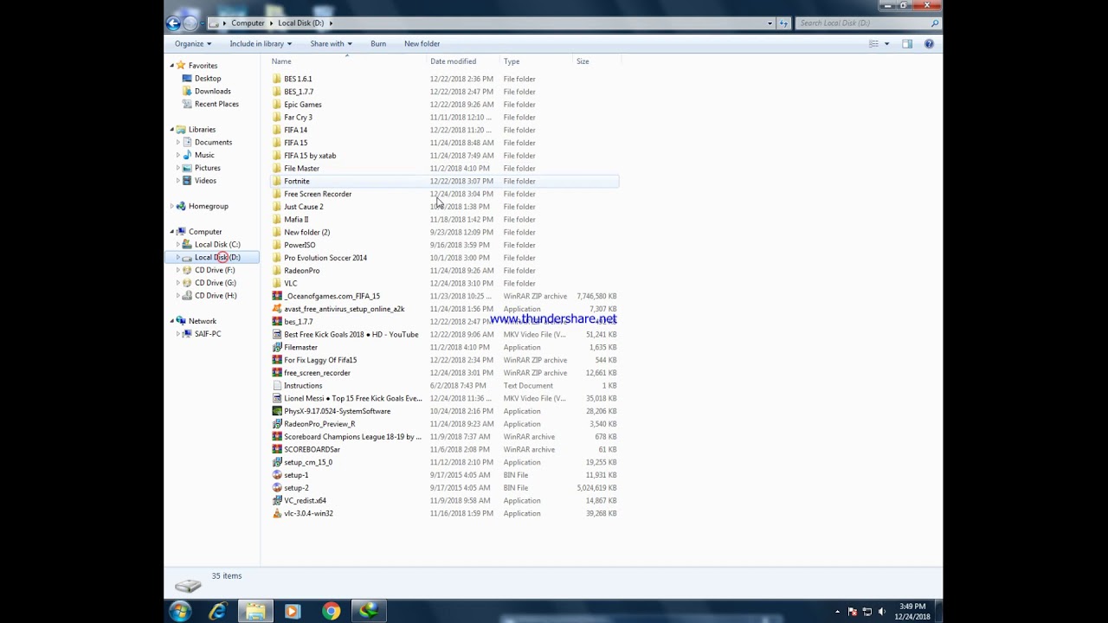Open Downloads in Favorites
The width and height of the screenshot is (1108, 623).
click(212, 91)
